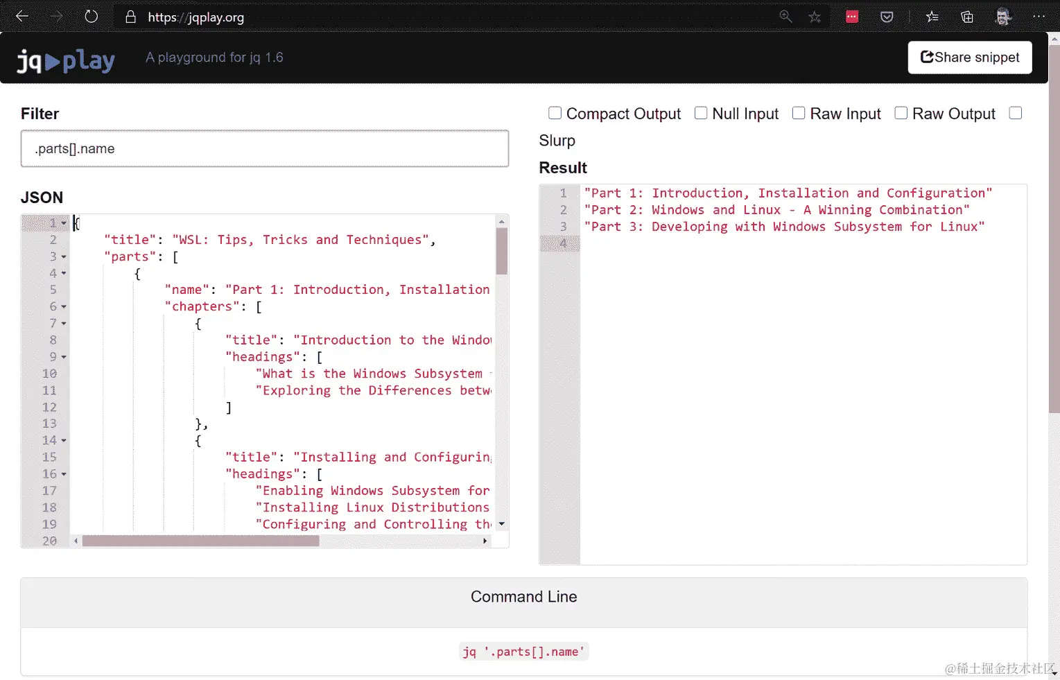This screenshot has width=1060, height=680.
Task: Click the Share snippet button
Action: pos(970,58)
